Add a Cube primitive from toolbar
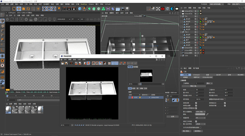Viewport: 245px width, 136px height. pyautogui.click(x=79, y=8)
